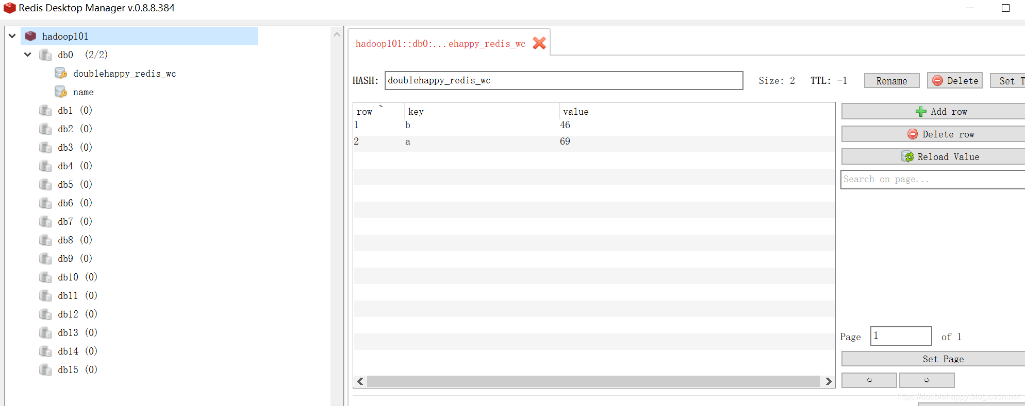
Task: Click the horizontal scrollbar left arrow
Action: (360, 381)
